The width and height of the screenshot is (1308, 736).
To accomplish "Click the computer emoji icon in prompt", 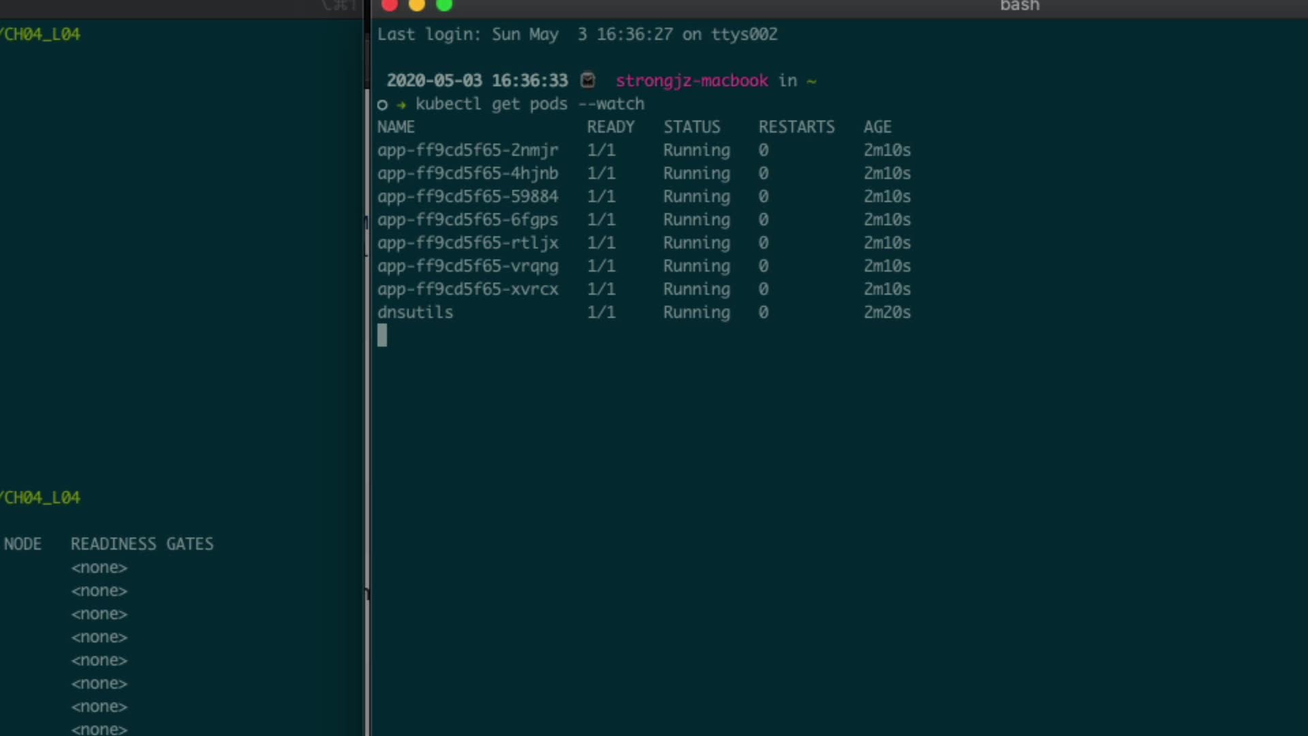I will (x=588, y=80).
